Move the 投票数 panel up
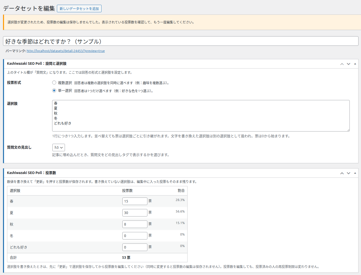 tap(342, 173)
